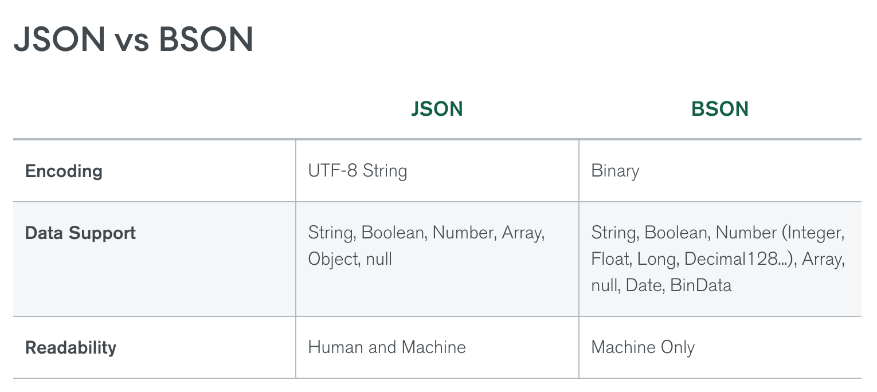This screenshot has width=877, height=392.
Task: Click "Array" in JSON data support cell
Action: (522, 233)
